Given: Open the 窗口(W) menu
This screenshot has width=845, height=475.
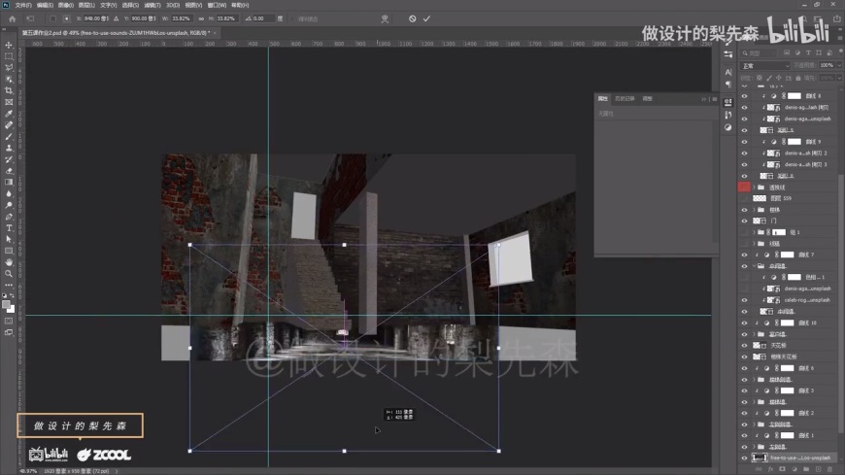Looking at the screenshot, I should click(x=218, y=5).
